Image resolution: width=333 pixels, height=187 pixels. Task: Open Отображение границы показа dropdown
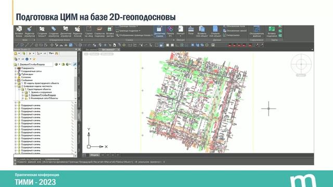(x=134, y=35)
